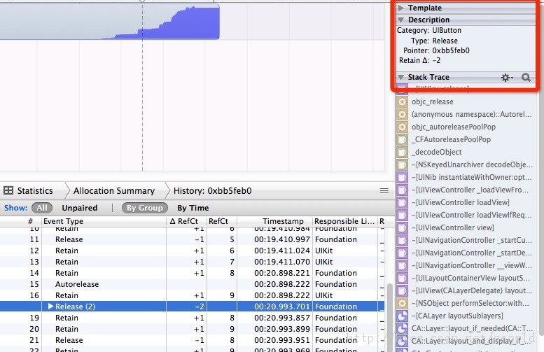Click icon beside UIViewController _loadViewFro... frame
544x352 pixels.
[402, 190]
